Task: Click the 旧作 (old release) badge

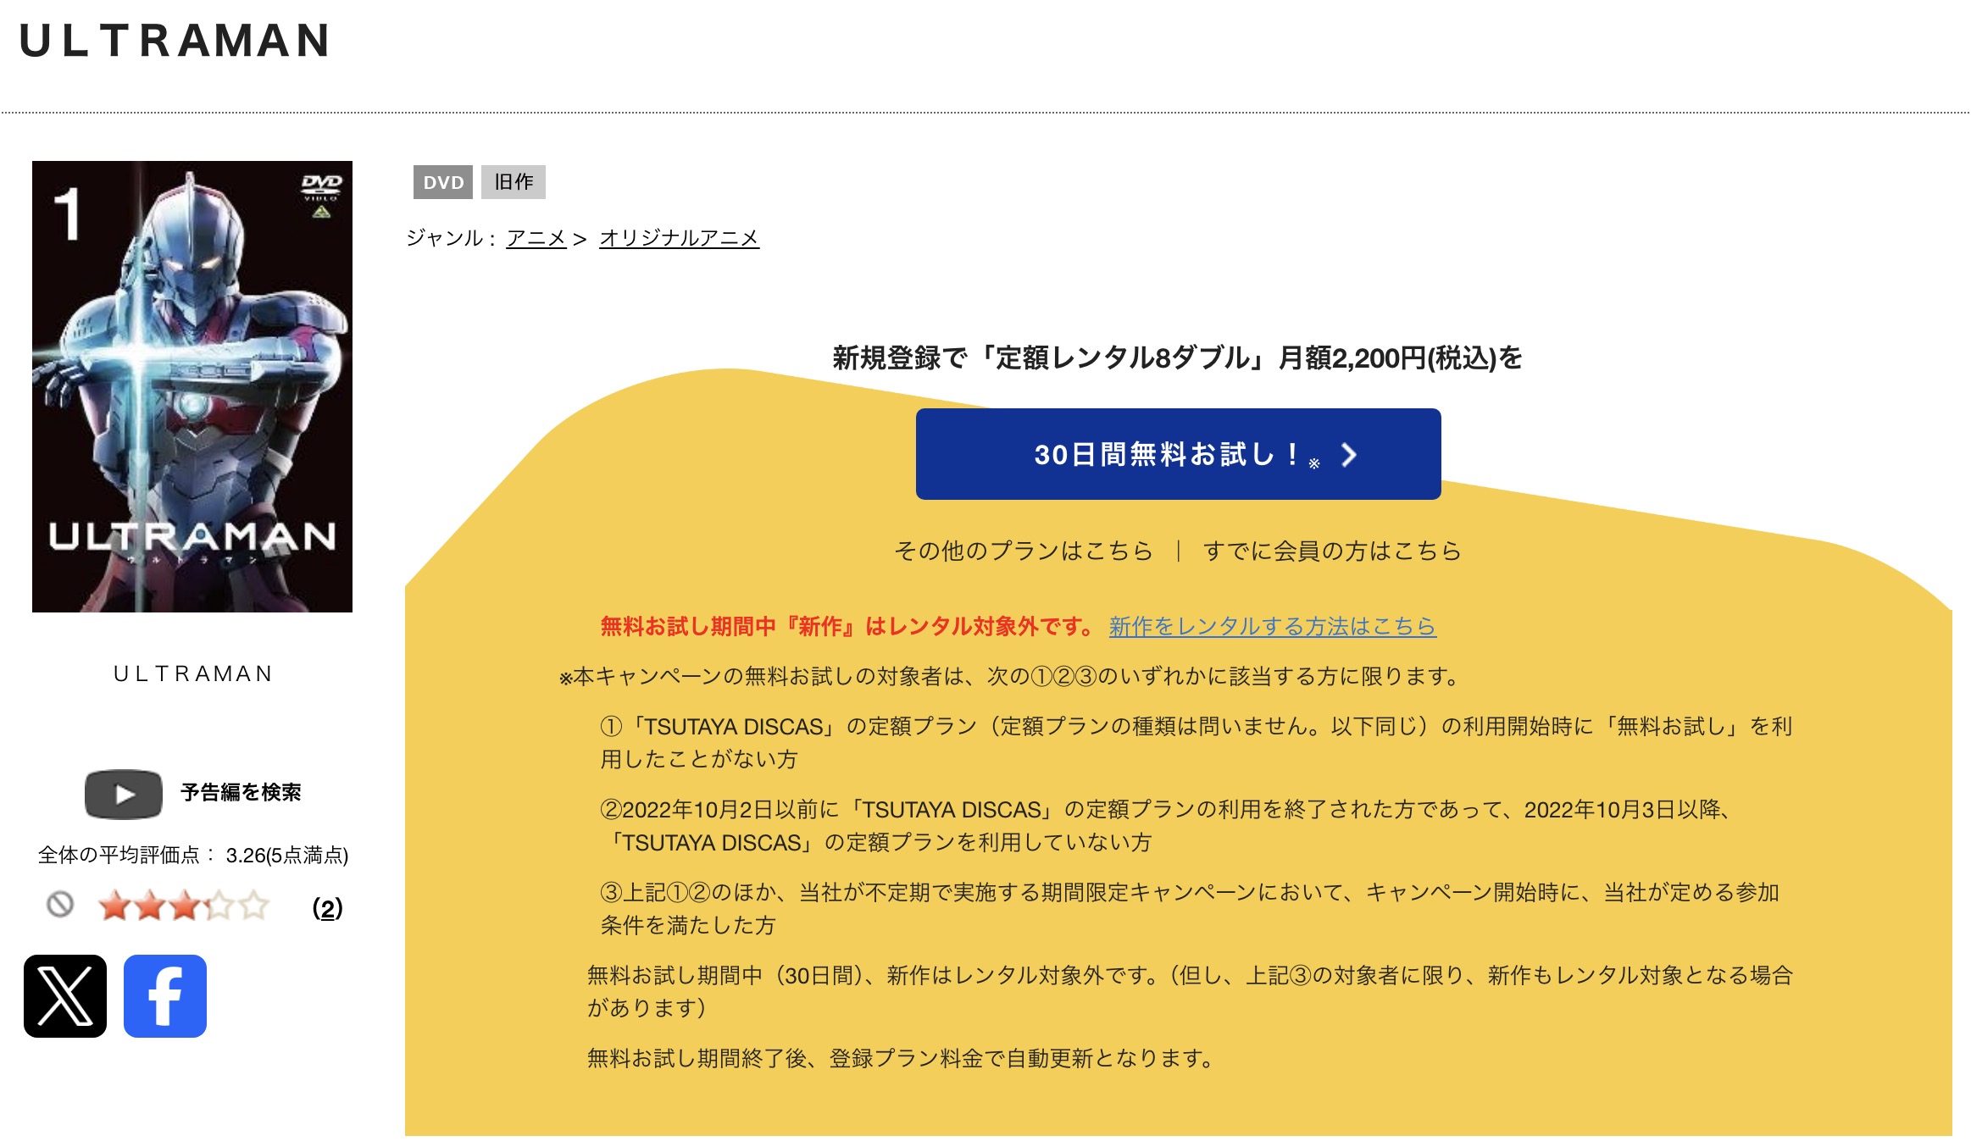Action: (514, 182)
